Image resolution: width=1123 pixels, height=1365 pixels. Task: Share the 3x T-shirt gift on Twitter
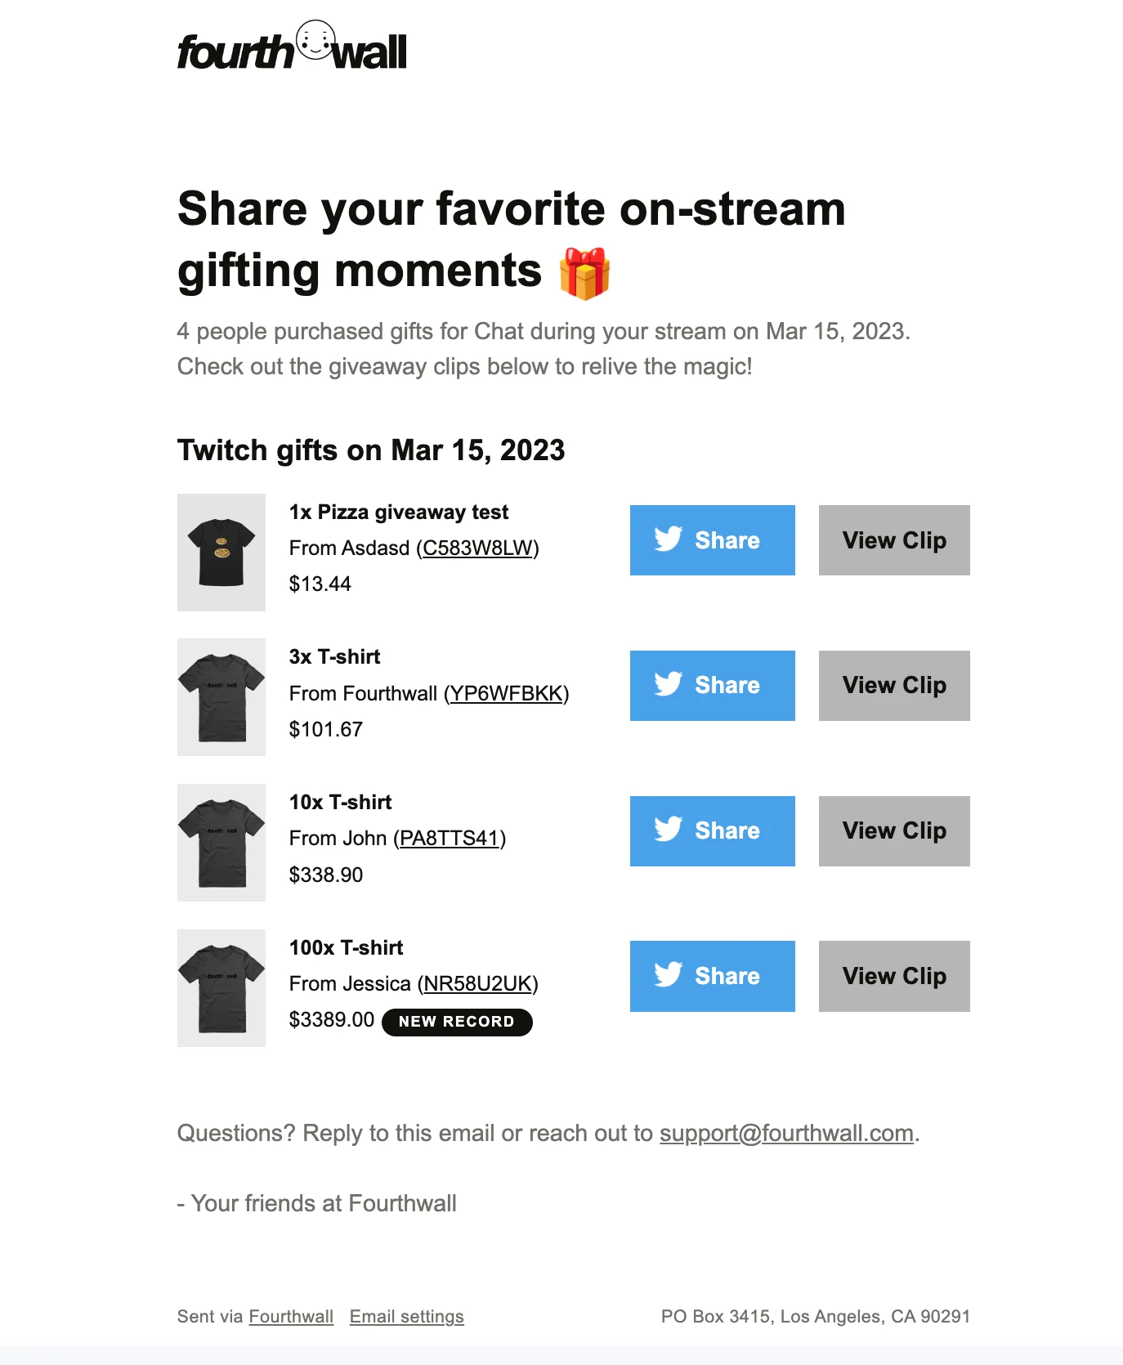(x=712, y=686)
